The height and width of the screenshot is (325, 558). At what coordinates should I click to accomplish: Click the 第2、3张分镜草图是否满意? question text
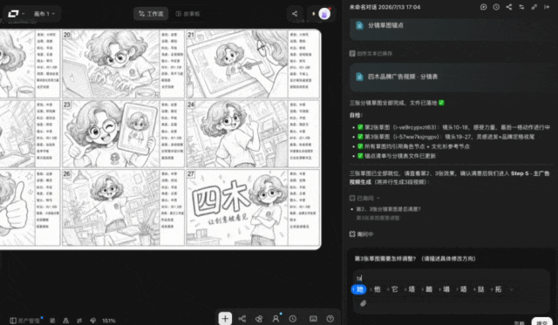tap(388, 209)
